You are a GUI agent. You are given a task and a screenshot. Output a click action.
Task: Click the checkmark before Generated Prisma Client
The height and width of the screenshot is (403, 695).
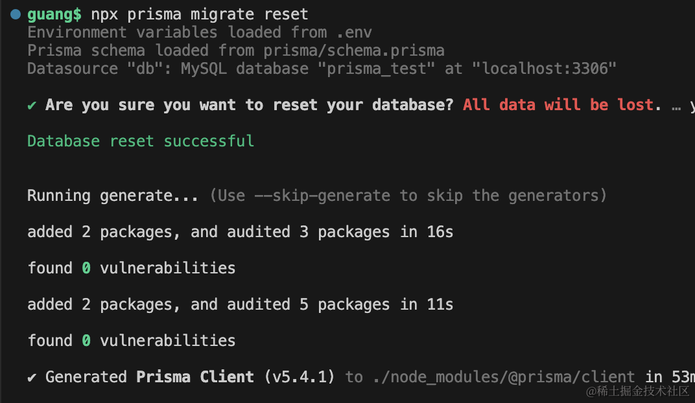coord(32,377)
